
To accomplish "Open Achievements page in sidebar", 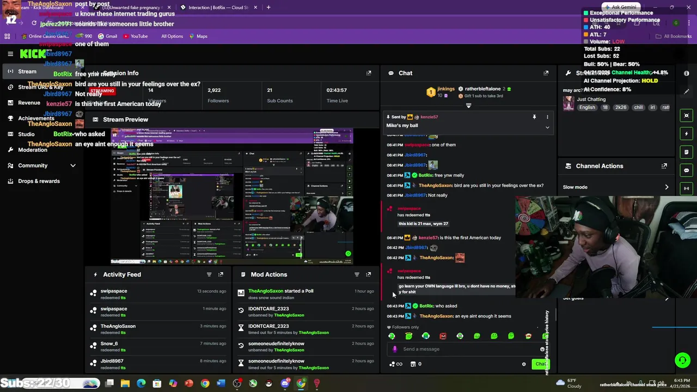I will coord(36,118).
